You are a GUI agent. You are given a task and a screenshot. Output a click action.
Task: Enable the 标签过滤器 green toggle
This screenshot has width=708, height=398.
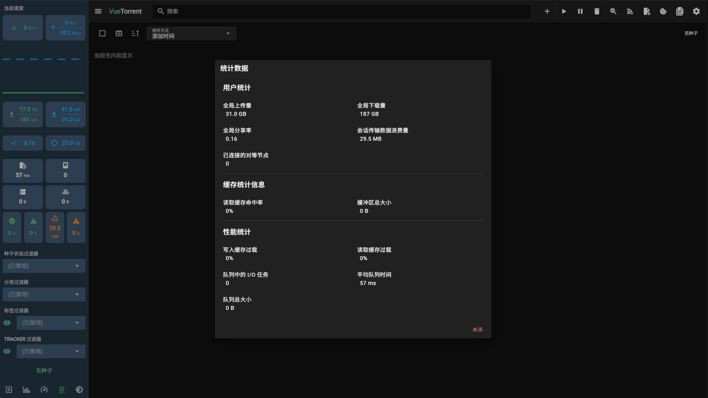pos(7,322)
